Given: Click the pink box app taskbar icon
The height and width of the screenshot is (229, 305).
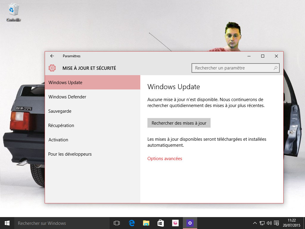Looking at the screenshot, I should [x=175, y=223].
